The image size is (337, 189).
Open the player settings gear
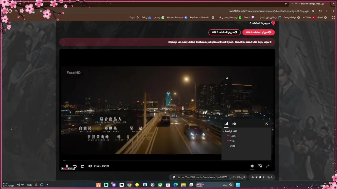pos(252,166)
